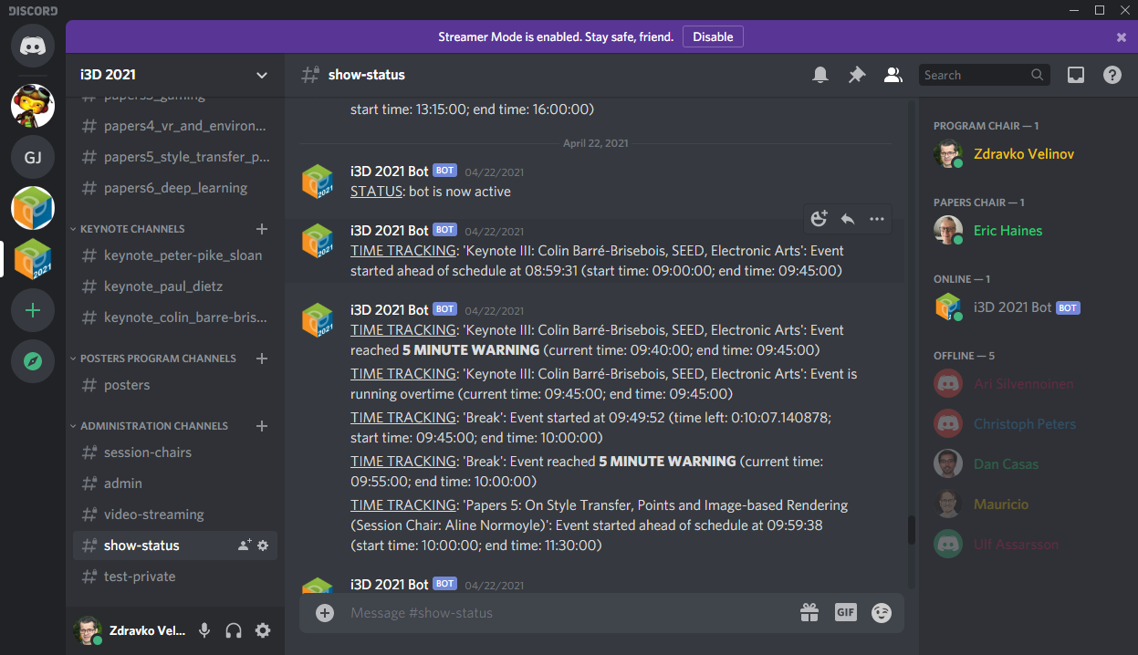
Task: Disable Streamer Mode
Action: [713, 36]
